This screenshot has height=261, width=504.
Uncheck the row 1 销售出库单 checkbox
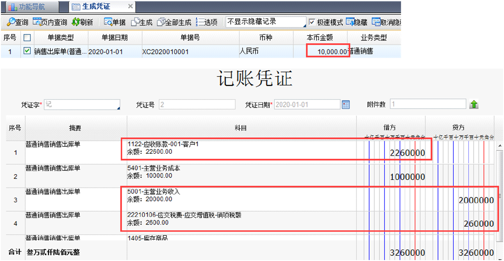(x=28, y=51)
